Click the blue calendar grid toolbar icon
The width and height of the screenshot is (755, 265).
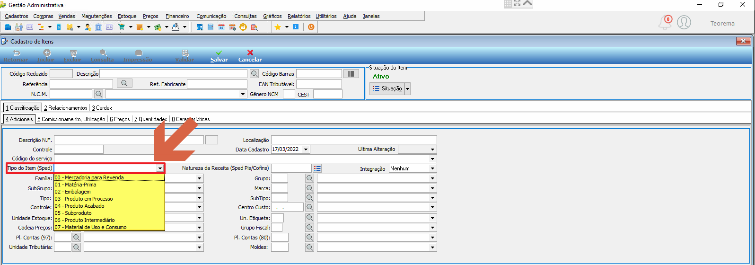200,27
